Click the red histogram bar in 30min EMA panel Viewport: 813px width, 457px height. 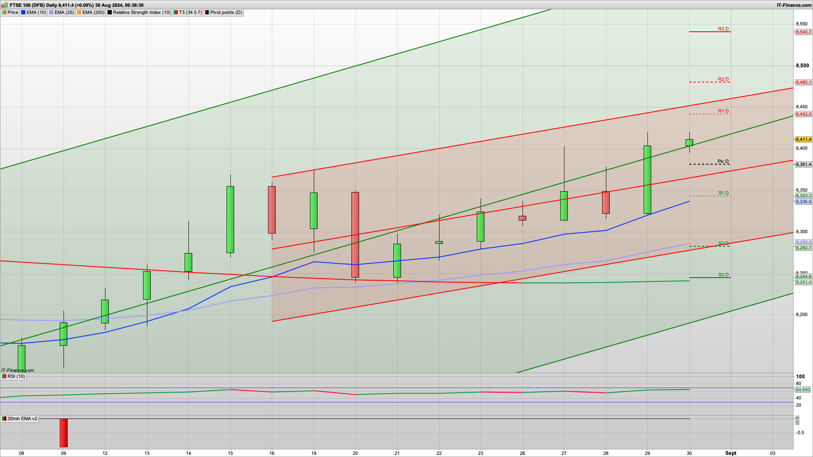click(x=64, y=433)
